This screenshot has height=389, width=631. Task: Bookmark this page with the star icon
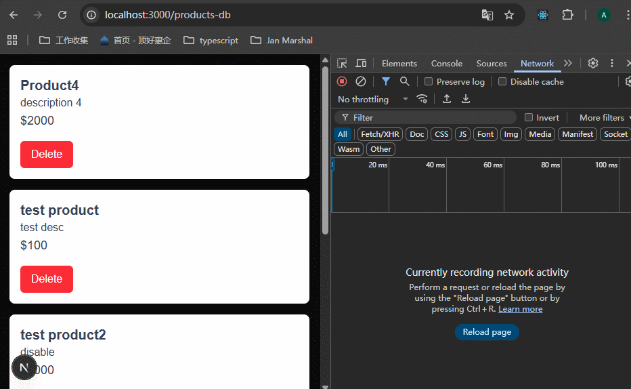pos(509,15)
